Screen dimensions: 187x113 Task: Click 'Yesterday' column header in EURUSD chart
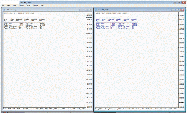(19, 19)
